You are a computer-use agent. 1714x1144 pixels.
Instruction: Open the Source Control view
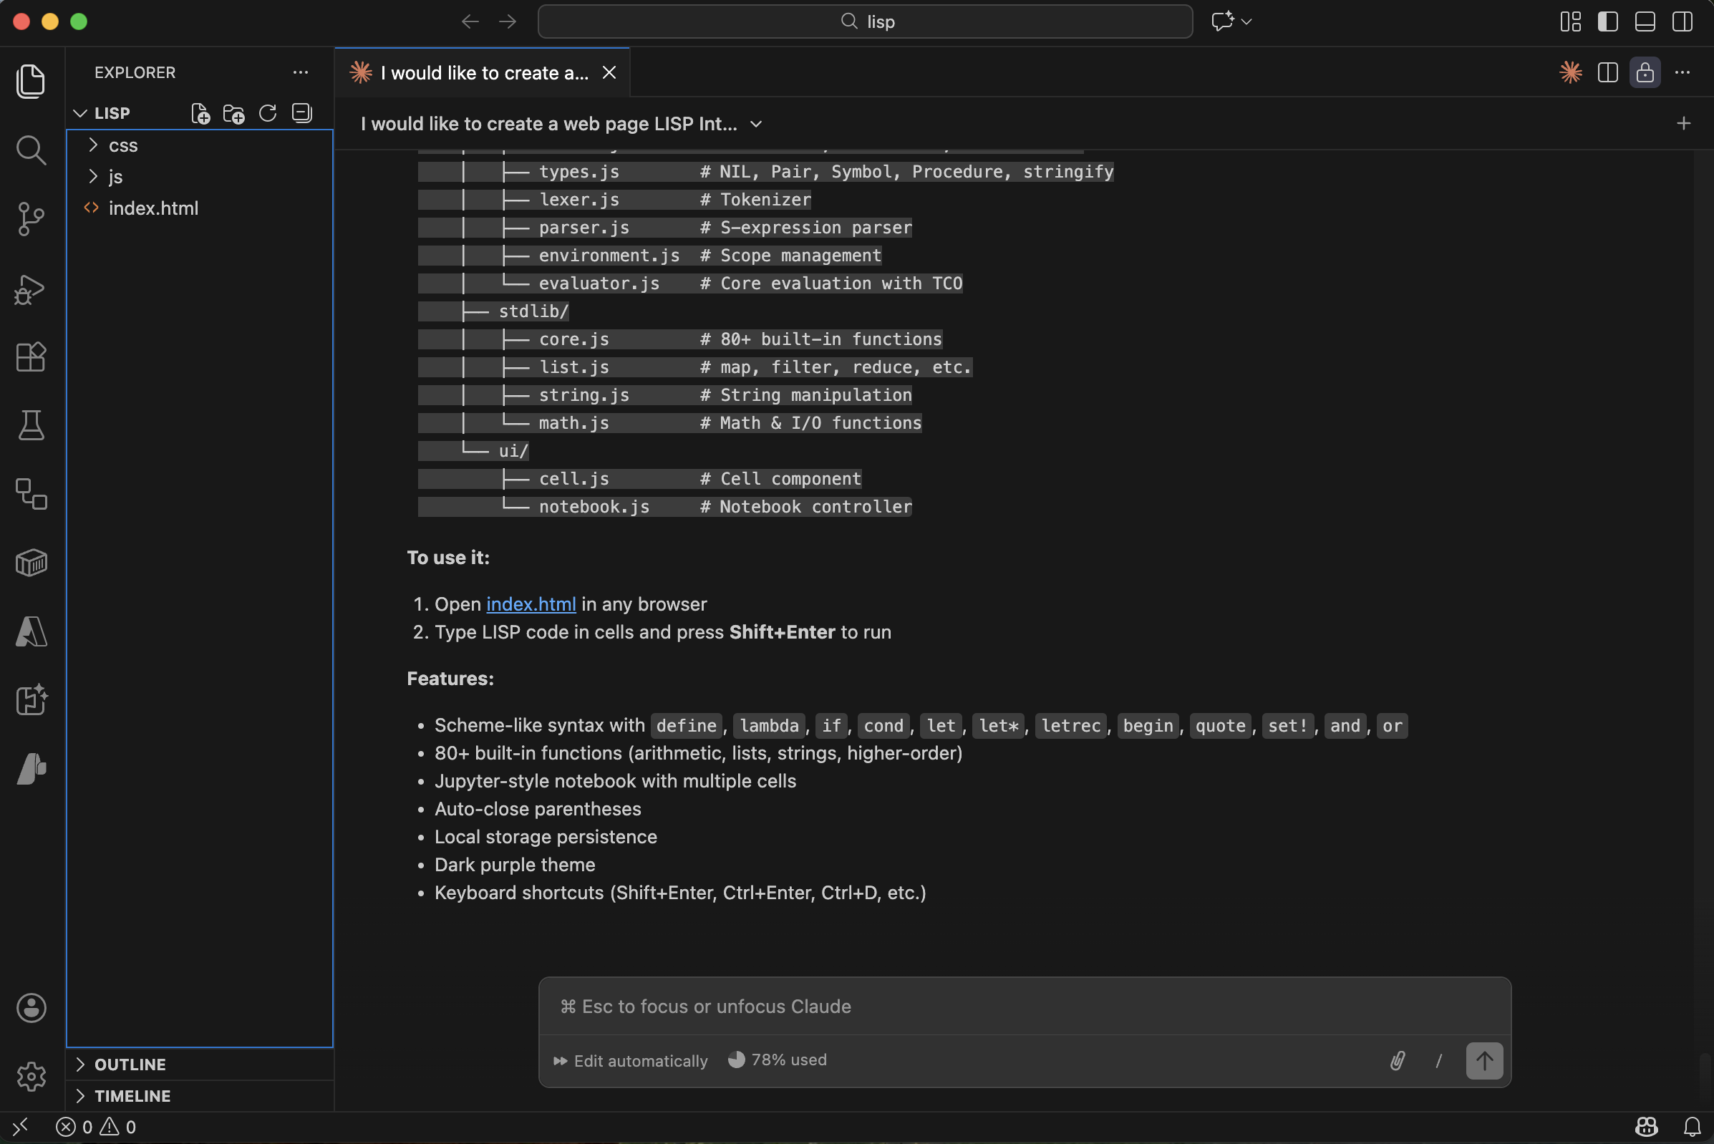pyautogui.click(x=32, y=219)
